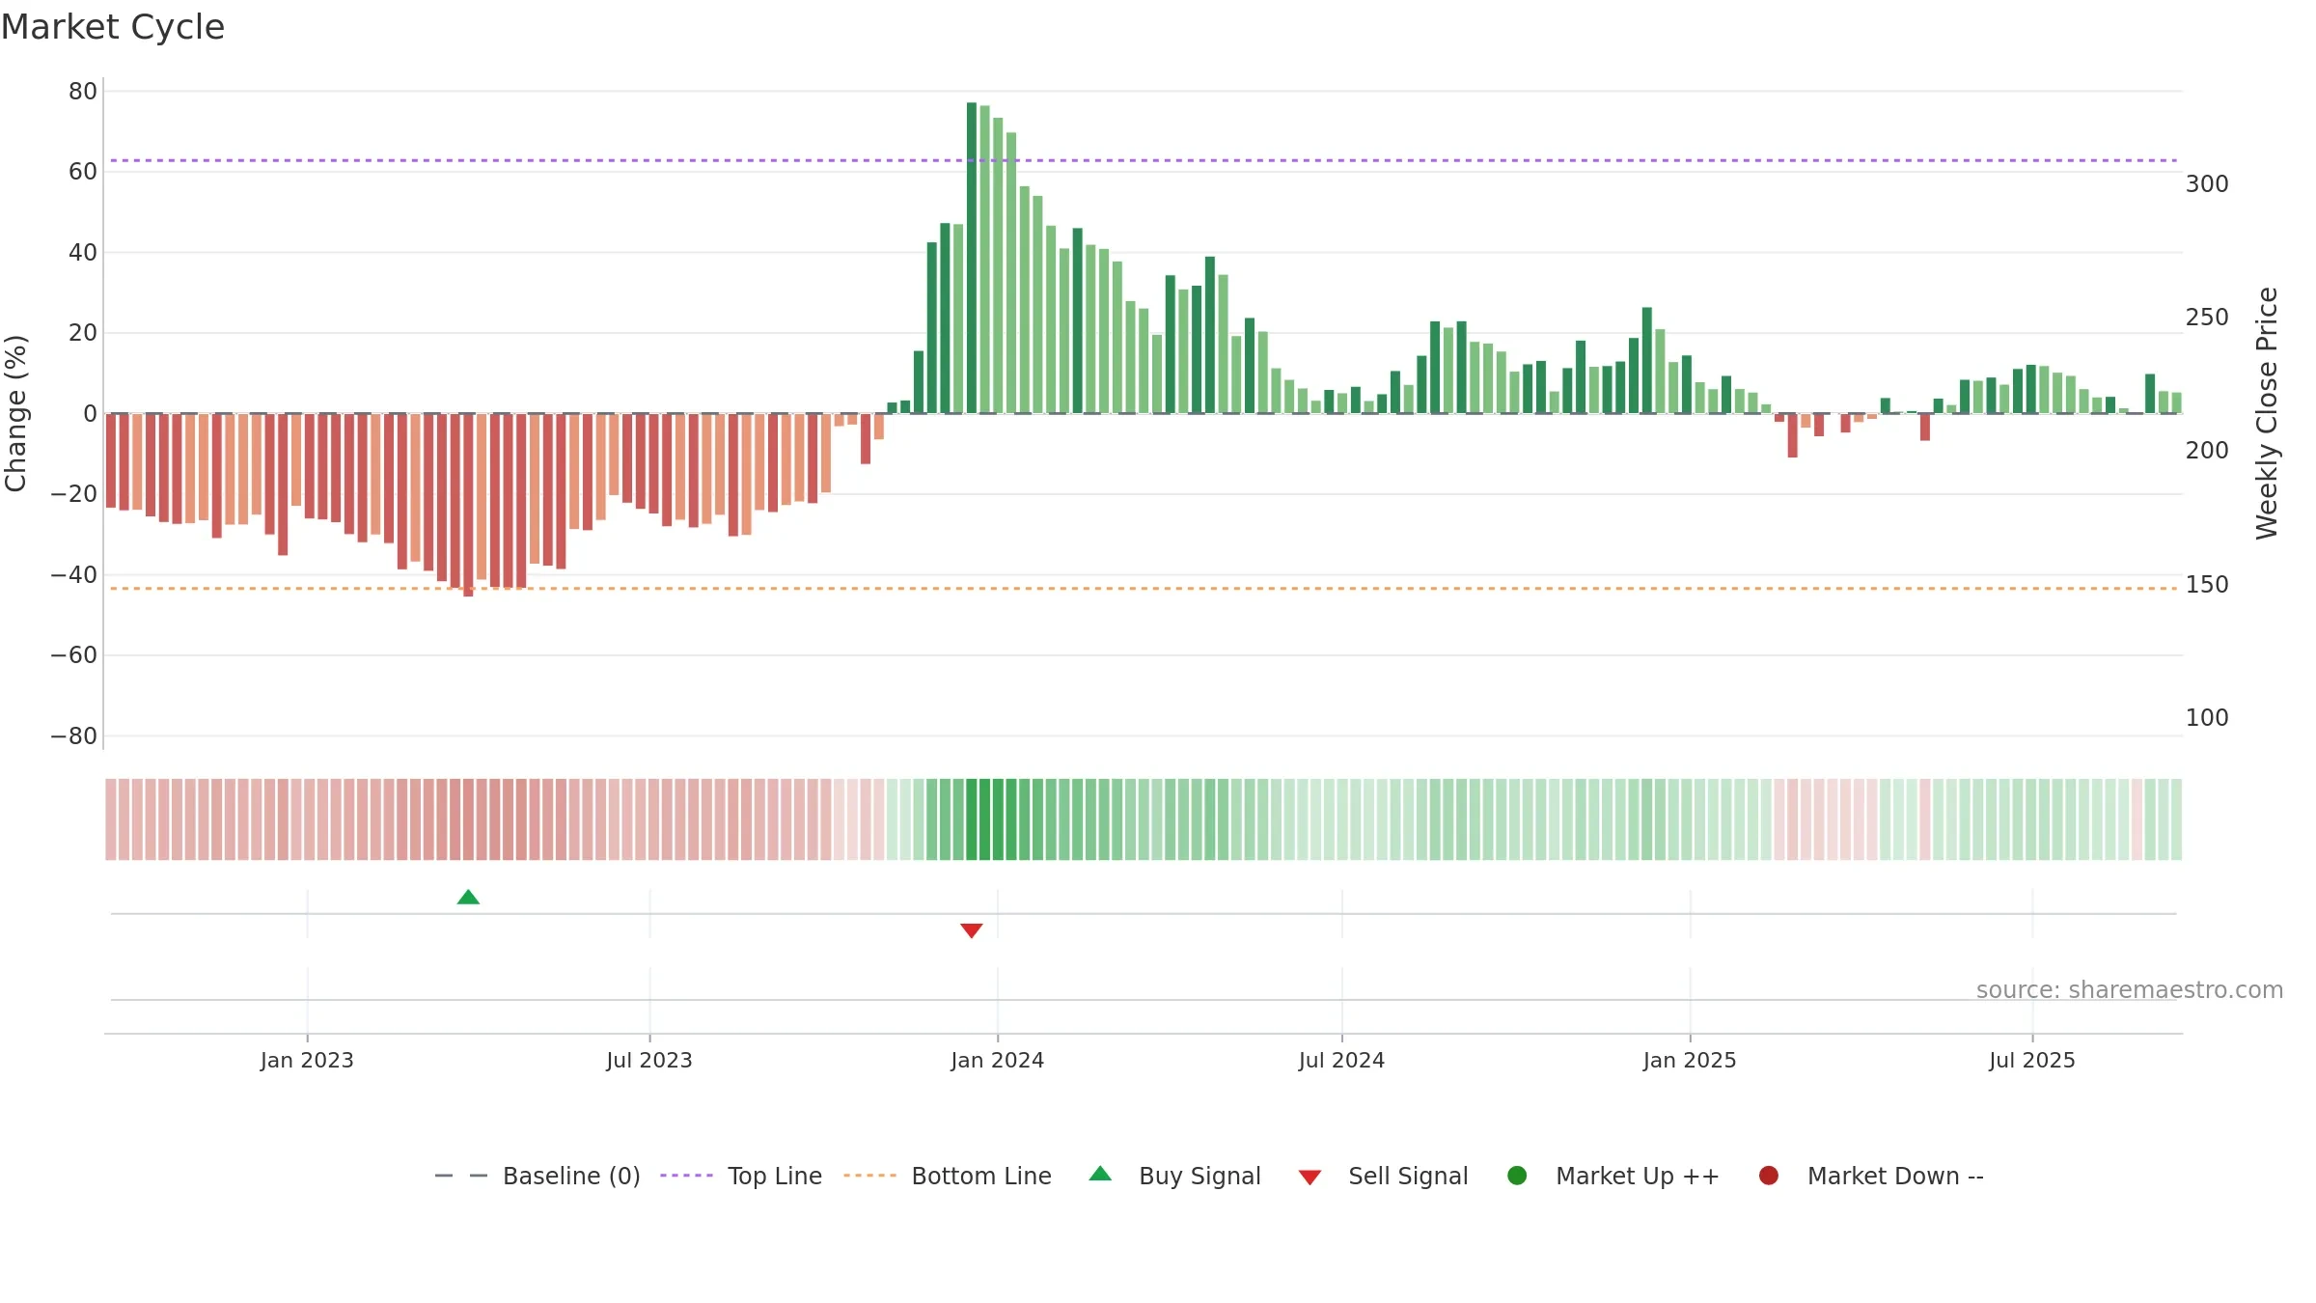Click the green triangle icon in the legend
This screenshot has height=1303, width=2316.
click(1100, 1174)
